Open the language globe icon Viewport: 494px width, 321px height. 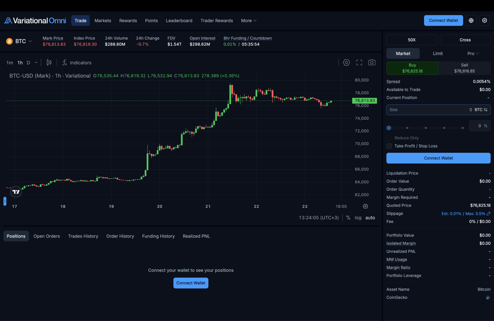(x=471, y=20)
